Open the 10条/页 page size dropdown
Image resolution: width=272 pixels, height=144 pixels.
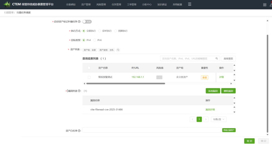219,119
